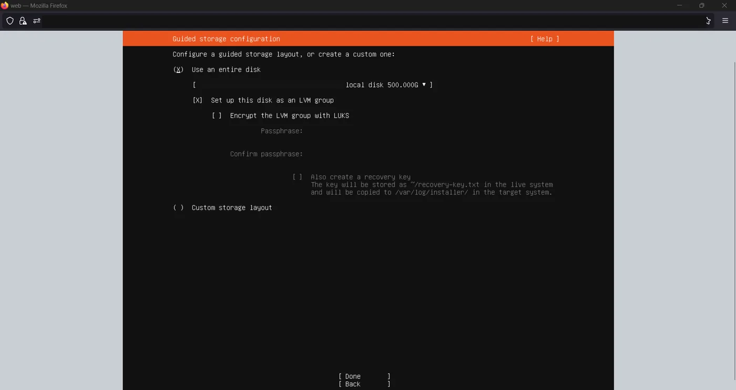
Task: Open the site permissions icon
Action: [x=37, y=21]
